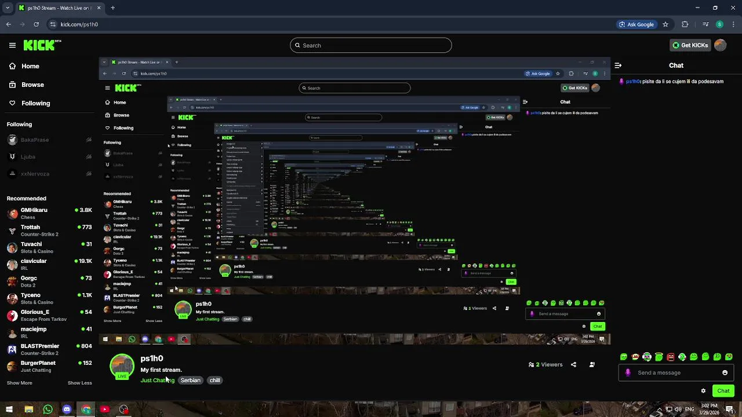This screenshot has height=417, width=742.
Task: Open File Explorer from the taskbar
Action: point(28,409)
